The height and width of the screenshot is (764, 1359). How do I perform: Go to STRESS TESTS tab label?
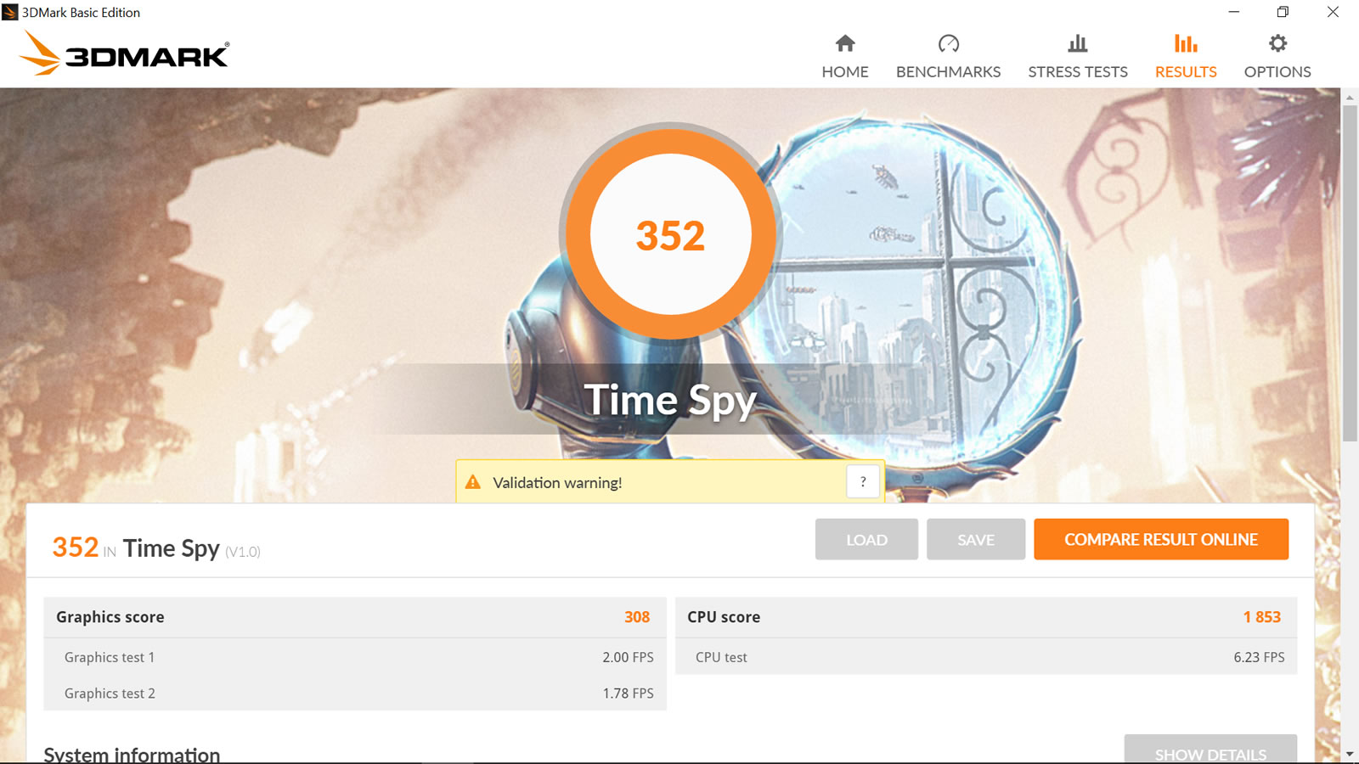click(x=1078, y=72)
